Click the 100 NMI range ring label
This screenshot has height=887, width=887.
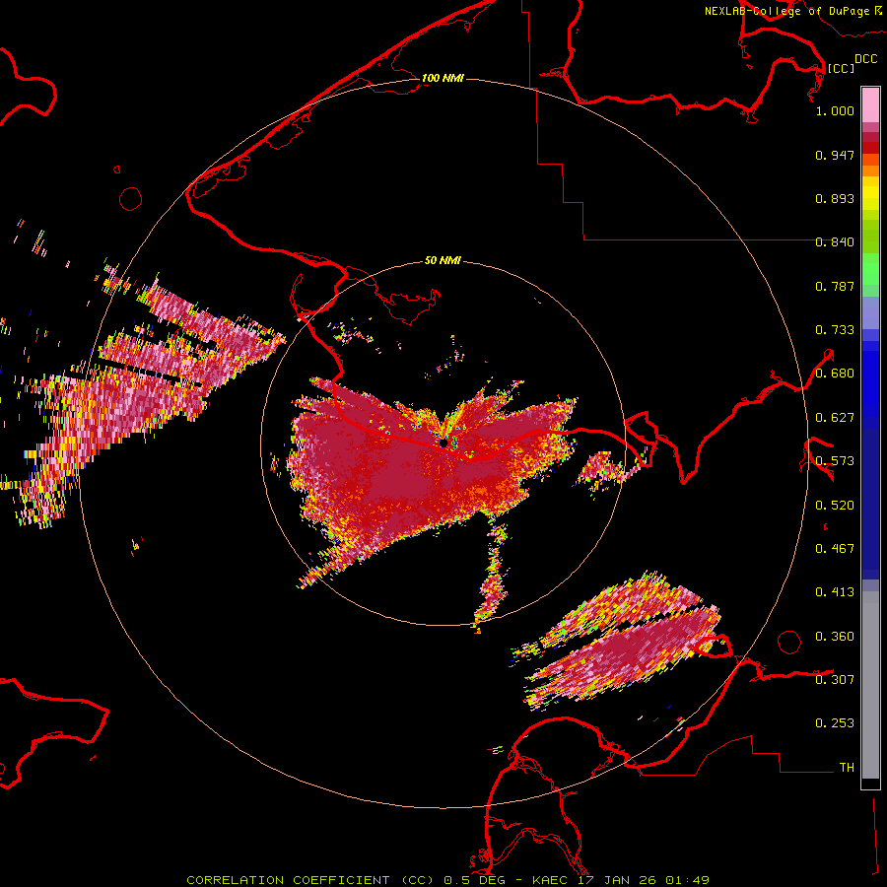[x=443, y=78]
